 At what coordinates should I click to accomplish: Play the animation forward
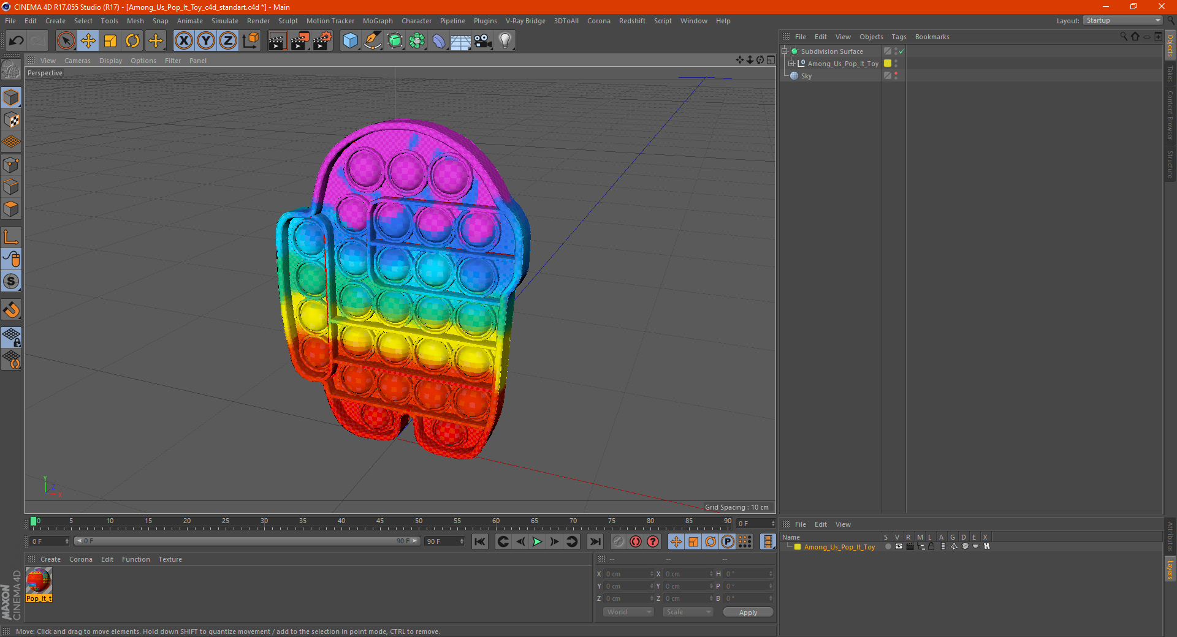[x=537, y=541]
